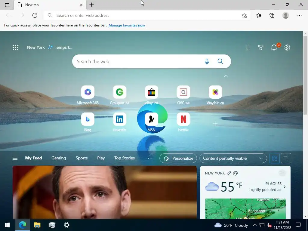Open Settings and more ellipsis menu
Image resolution: width=308 pixels, height=231 pixels.
point(299,15)
